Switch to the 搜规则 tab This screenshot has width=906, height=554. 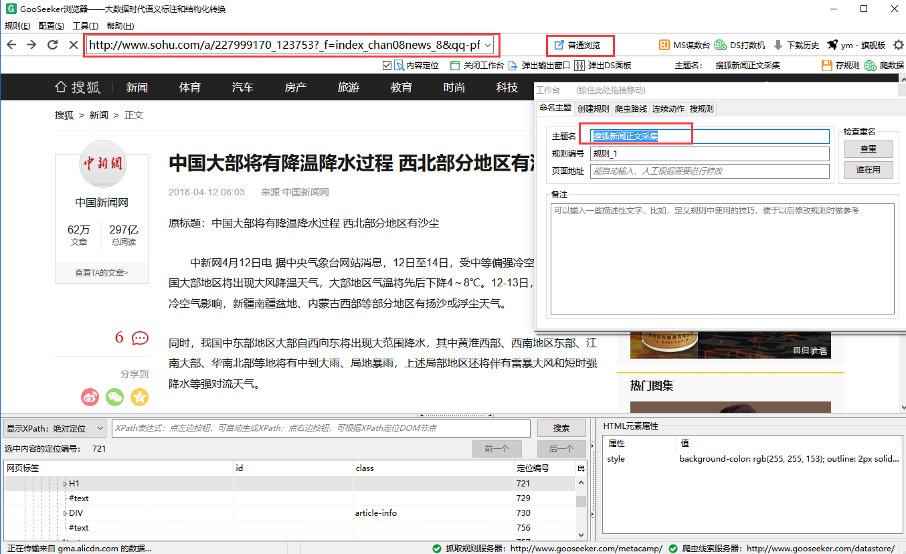(x=702, y=108)
